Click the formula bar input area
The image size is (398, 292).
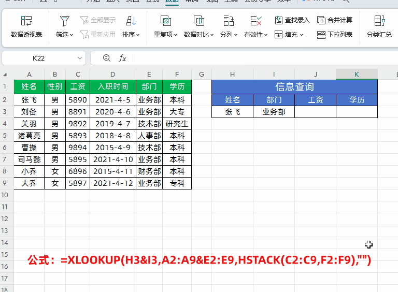(x=265, y=59)
